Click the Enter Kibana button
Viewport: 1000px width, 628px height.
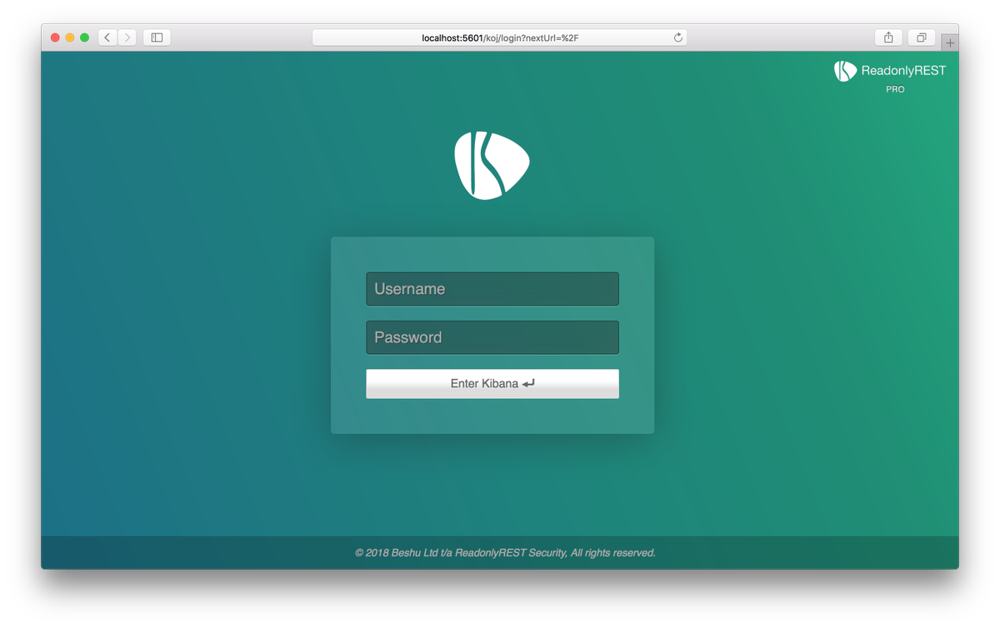point(492,384)
